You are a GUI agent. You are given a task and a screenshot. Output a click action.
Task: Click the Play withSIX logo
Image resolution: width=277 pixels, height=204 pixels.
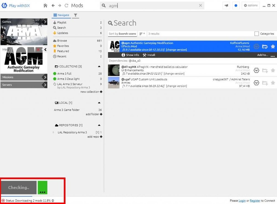tap(4, 6)
